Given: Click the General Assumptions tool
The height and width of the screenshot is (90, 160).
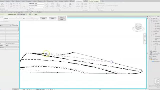Looking at the screenshot, I should click(x=112, y=6).
